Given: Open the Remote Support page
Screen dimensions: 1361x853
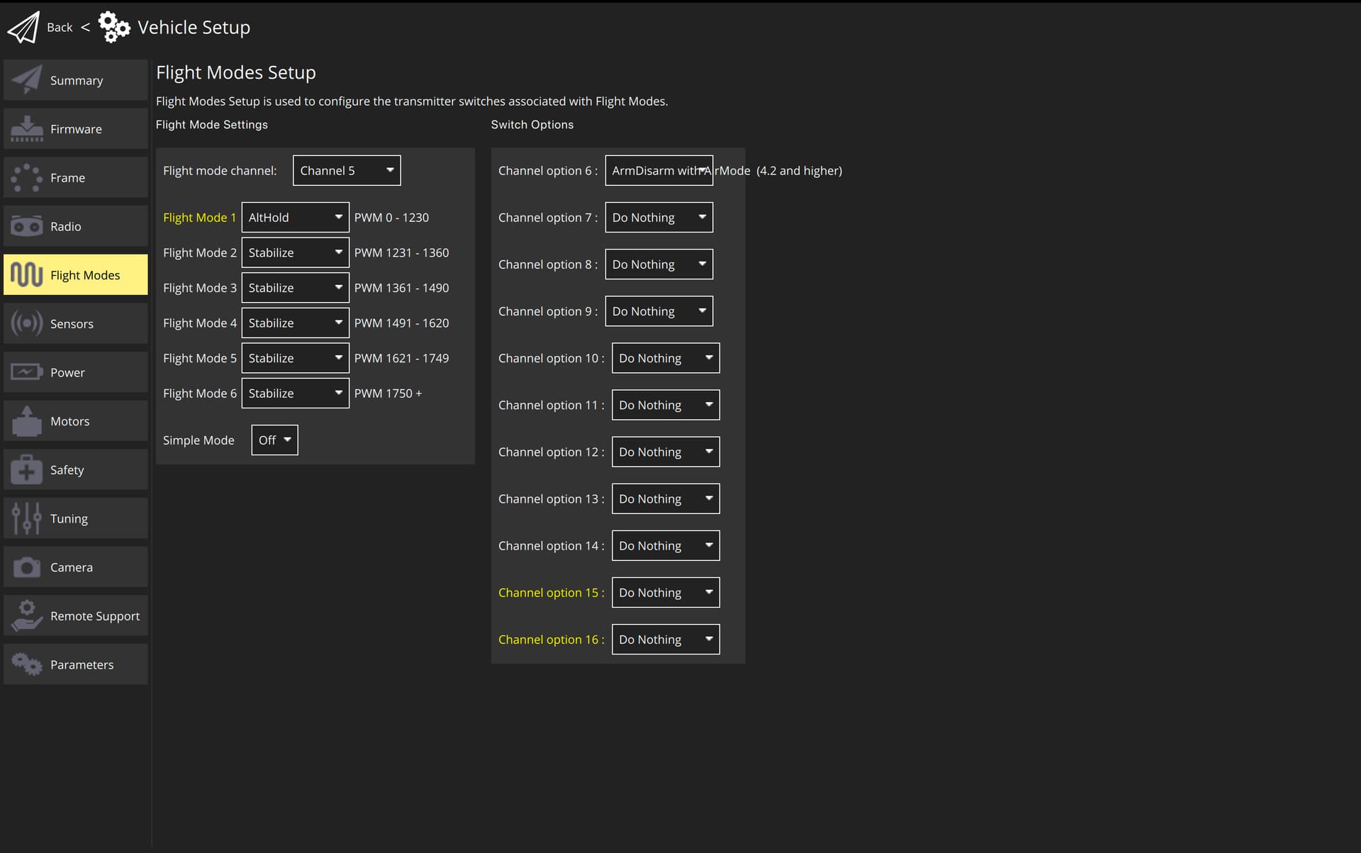Looking at the screenshot, I should point(76,615).
